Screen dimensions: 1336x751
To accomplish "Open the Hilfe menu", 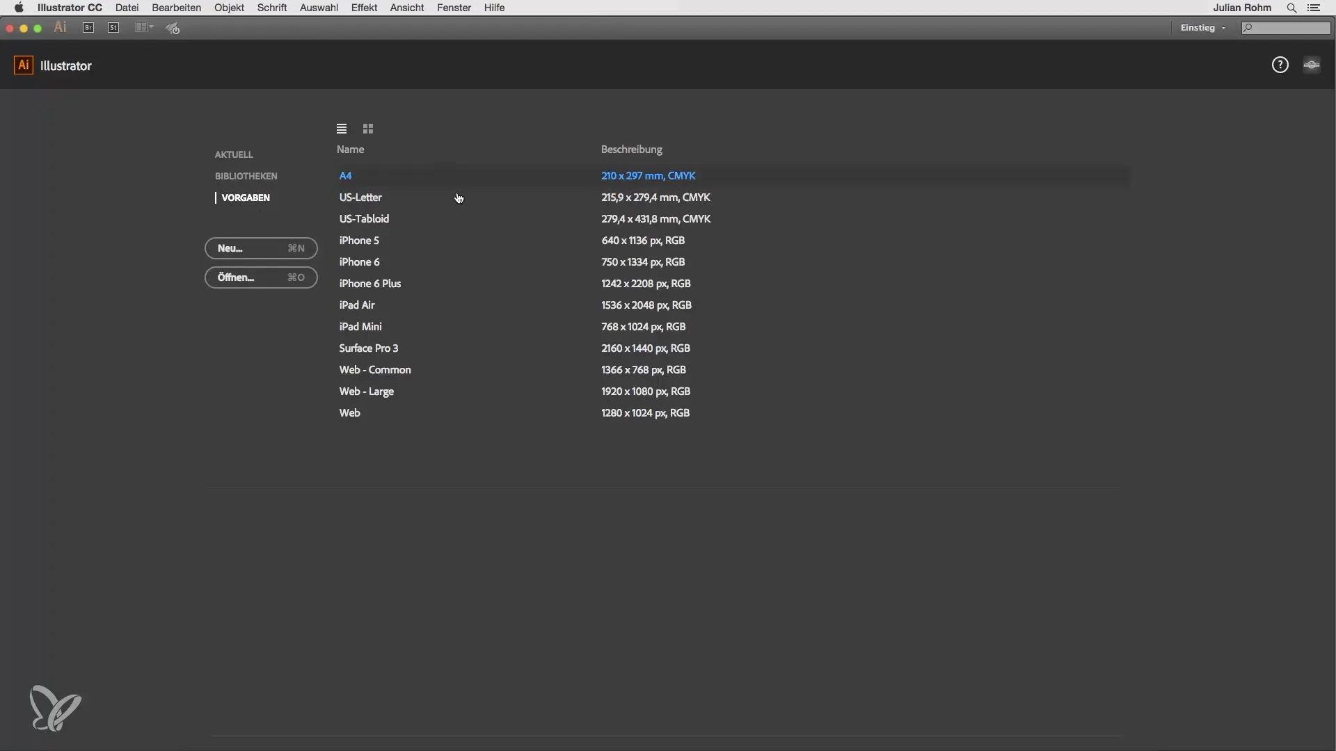I will pyautogui.click(x=494, y=8).
